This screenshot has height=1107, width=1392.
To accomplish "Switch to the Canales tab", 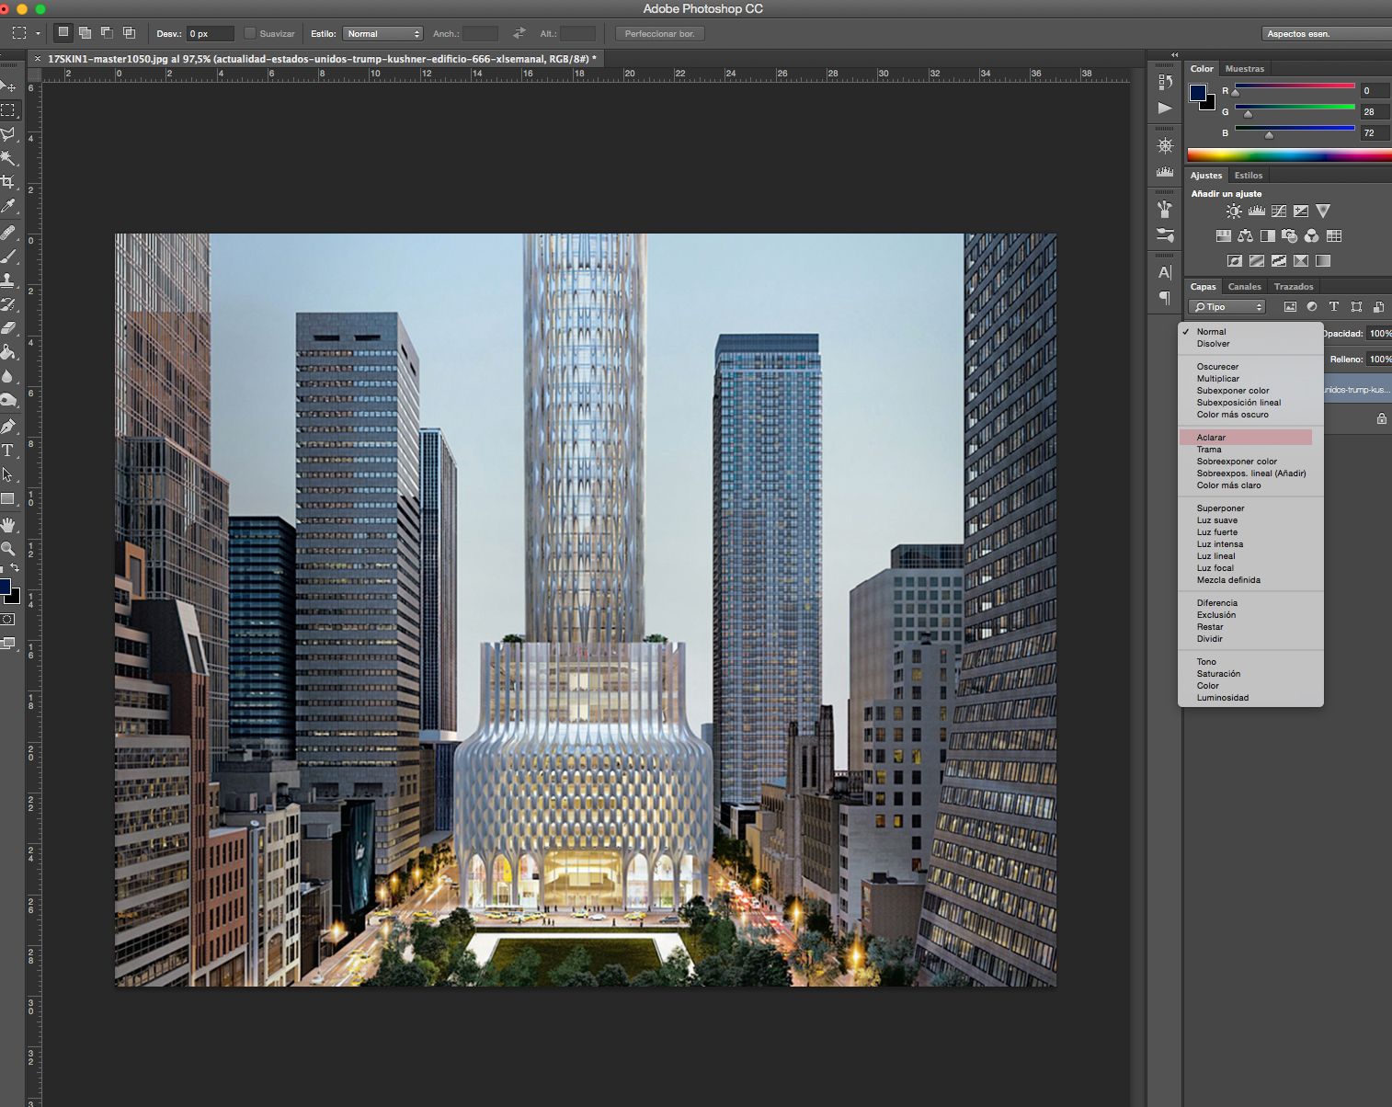I will click(x=1245, y=287).
